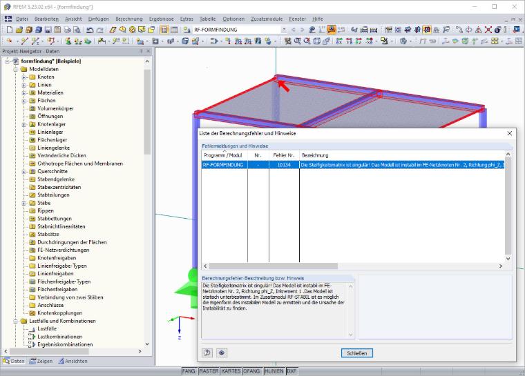This screenshot has height=376, width=525.
Task: Click the red X cross toolbar icon
Action: pos(488,30)
